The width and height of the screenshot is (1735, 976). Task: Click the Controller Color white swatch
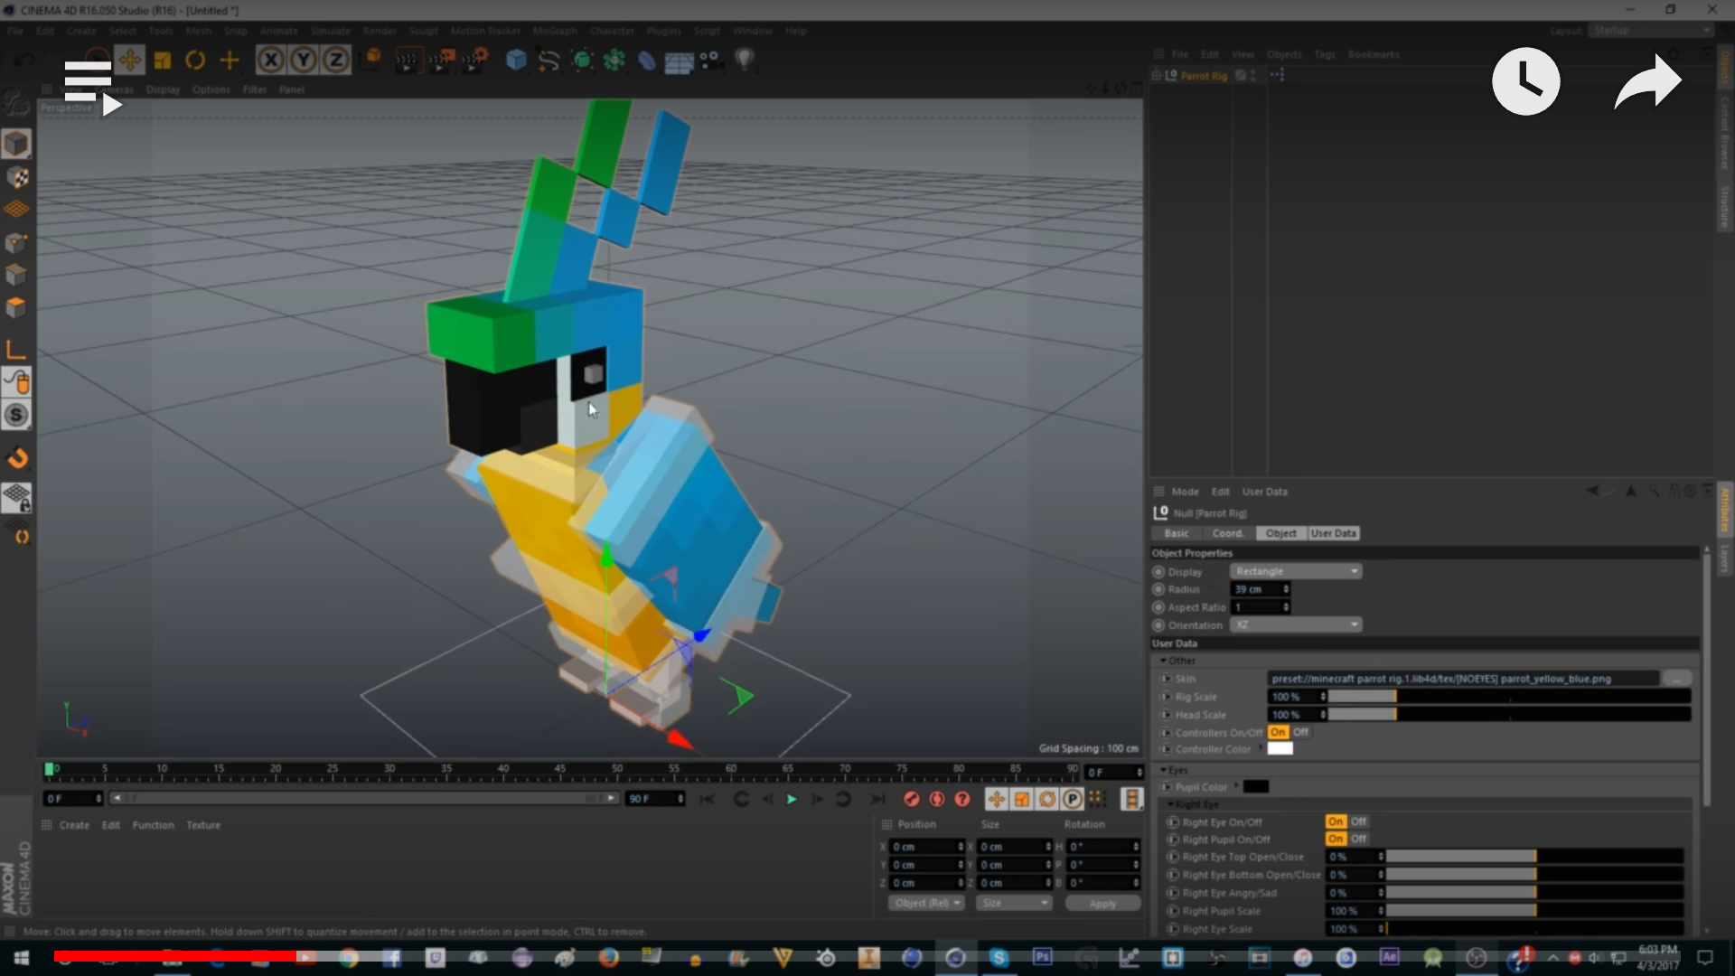[1280, 748]
